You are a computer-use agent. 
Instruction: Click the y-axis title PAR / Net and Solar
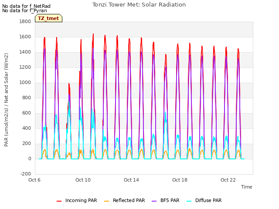[6, 100]
